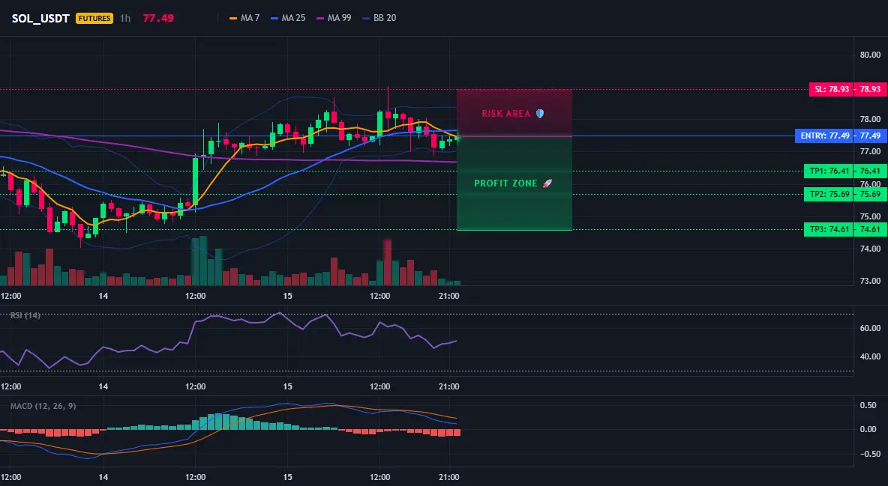Click 80.00 on the price axis
This screenshot has height=486, width=888.
[870, 55]
